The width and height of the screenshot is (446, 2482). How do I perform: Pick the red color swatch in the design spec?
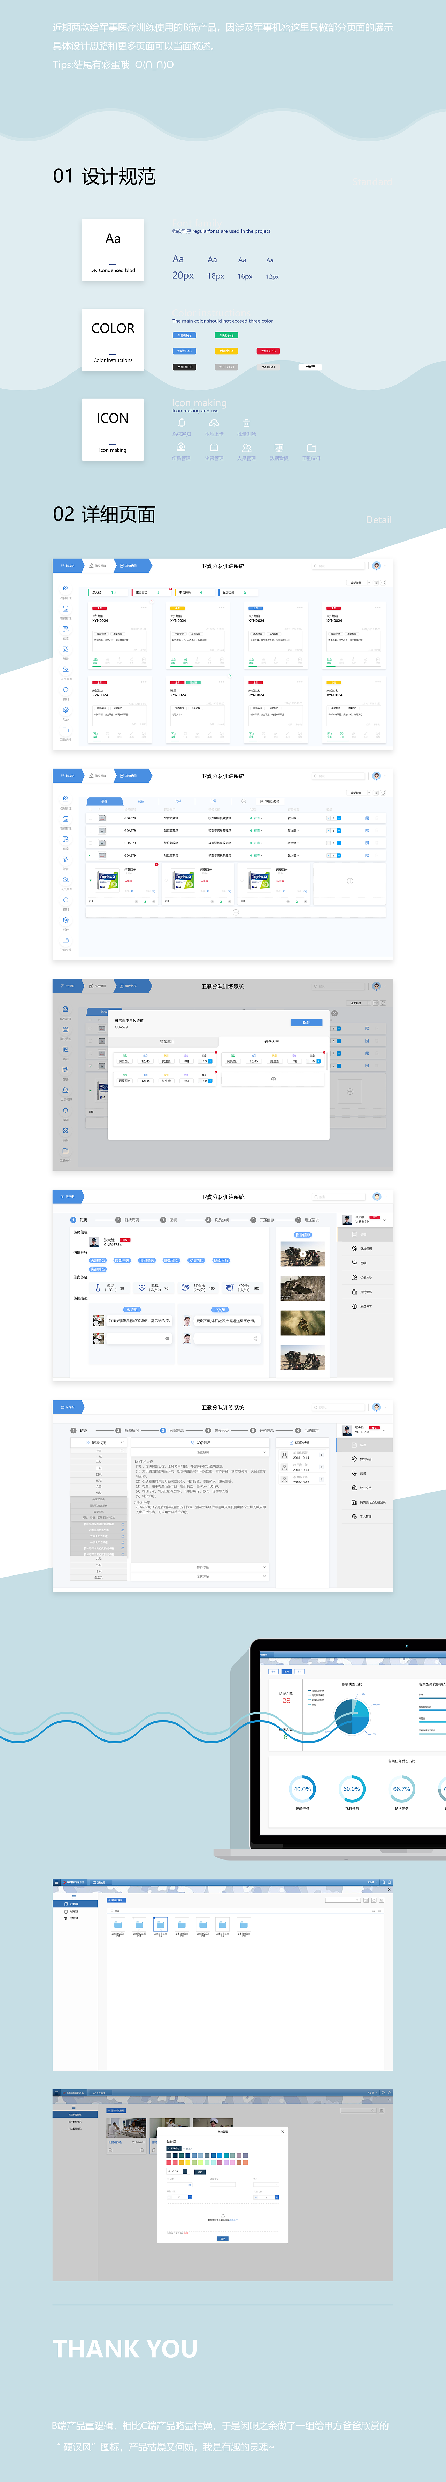pos(268,351)
